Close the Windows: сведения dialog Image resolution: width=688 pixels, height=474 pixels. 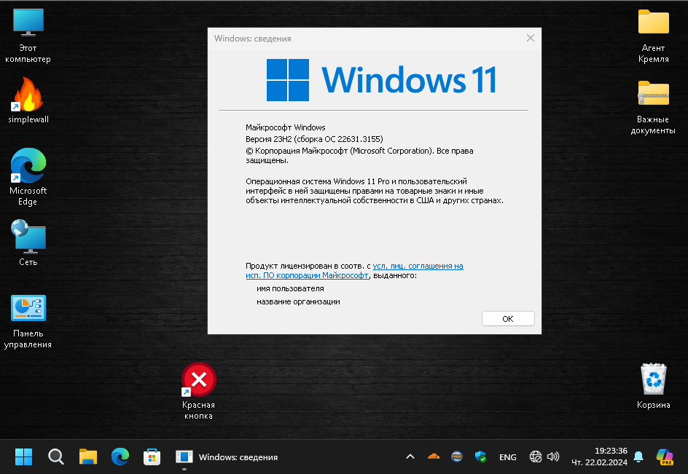[x=531, y=38]
